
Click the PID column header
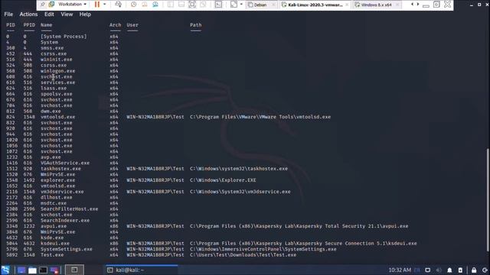(11, 25)
